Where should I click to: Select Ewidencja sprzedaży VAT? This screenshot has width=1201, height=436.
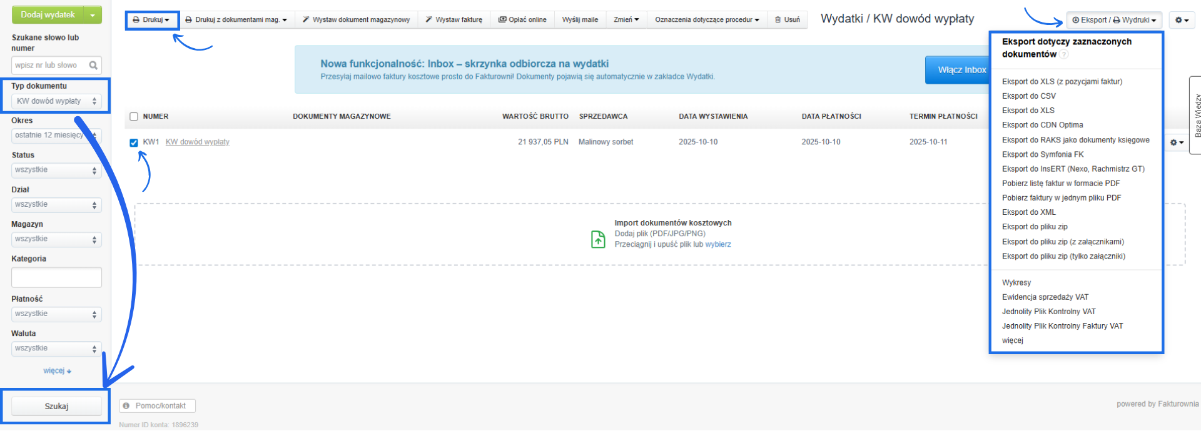click(1045, 297)
